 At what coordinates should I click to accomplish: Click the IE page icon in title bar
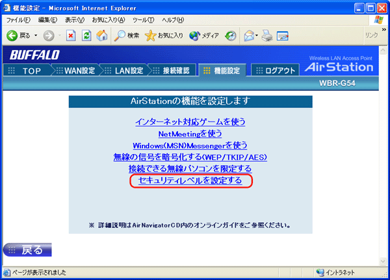[x=6, y=8]
